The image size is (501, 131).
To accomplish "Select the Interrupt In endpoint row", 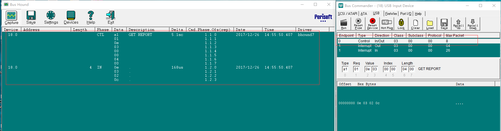I will click(x=418, y=50).
